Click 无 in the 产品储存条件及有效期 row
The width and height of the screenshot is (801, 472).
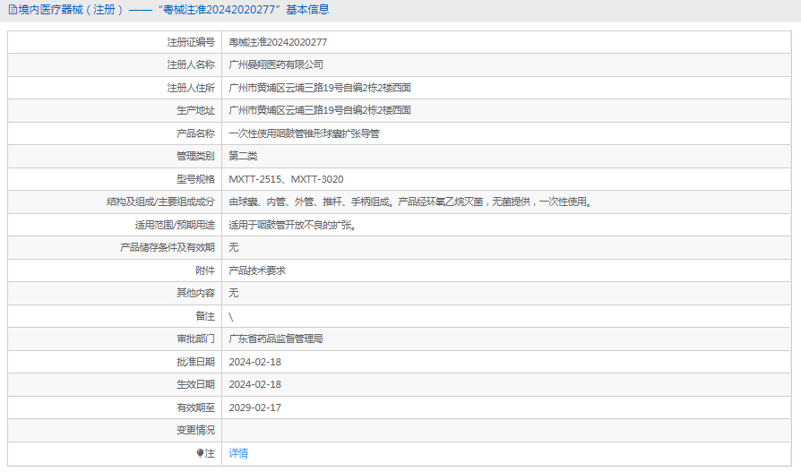[234, 248]
